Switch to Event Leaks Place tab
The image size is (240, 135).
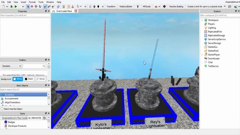pyautogui.click(x=64, y=11)
